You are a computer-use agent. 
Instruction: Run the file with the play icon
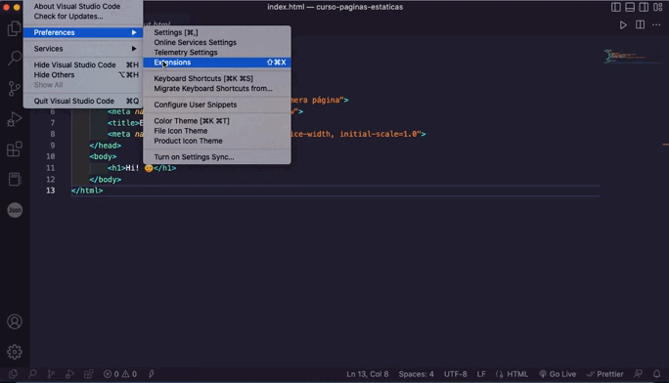tap(623, 25)
